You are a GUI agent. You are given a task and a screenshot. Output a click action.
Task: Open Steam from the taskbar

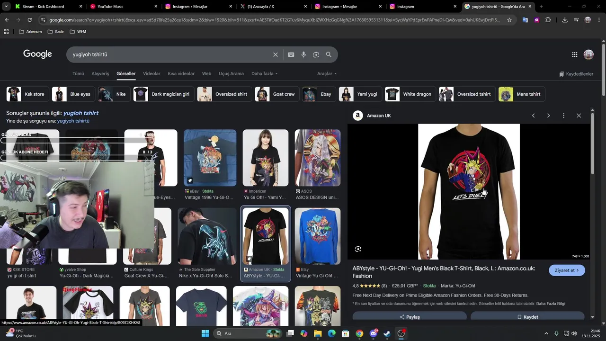pyautogui.click(x=387, y=333)
